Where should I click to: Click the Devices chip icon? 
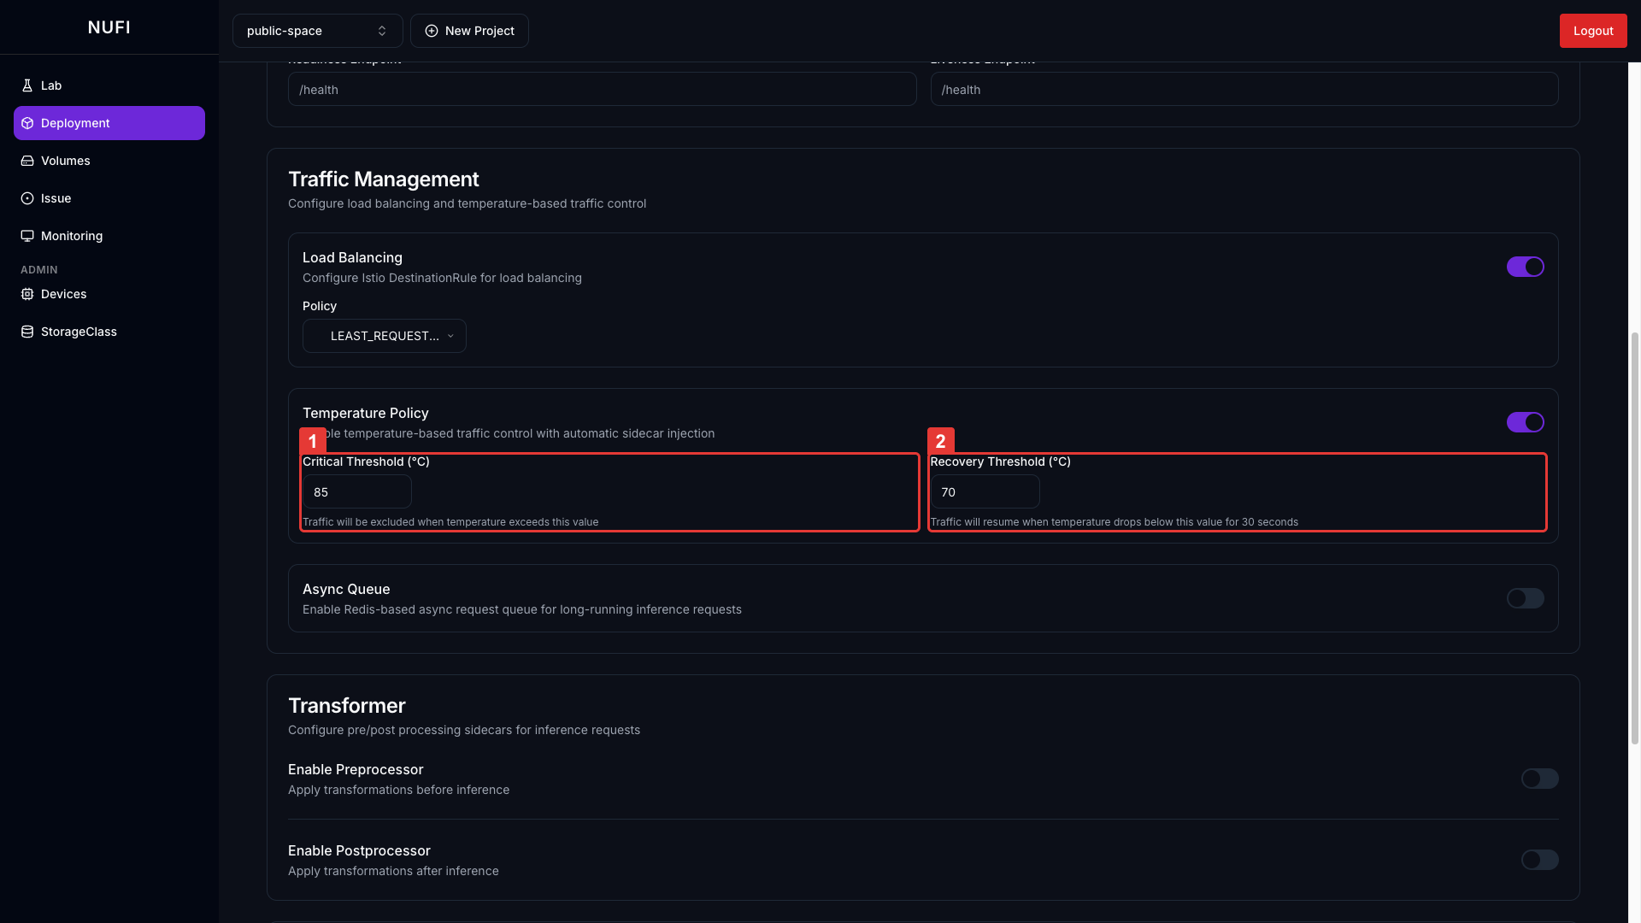pyautogui.click(x=27, y=294)
